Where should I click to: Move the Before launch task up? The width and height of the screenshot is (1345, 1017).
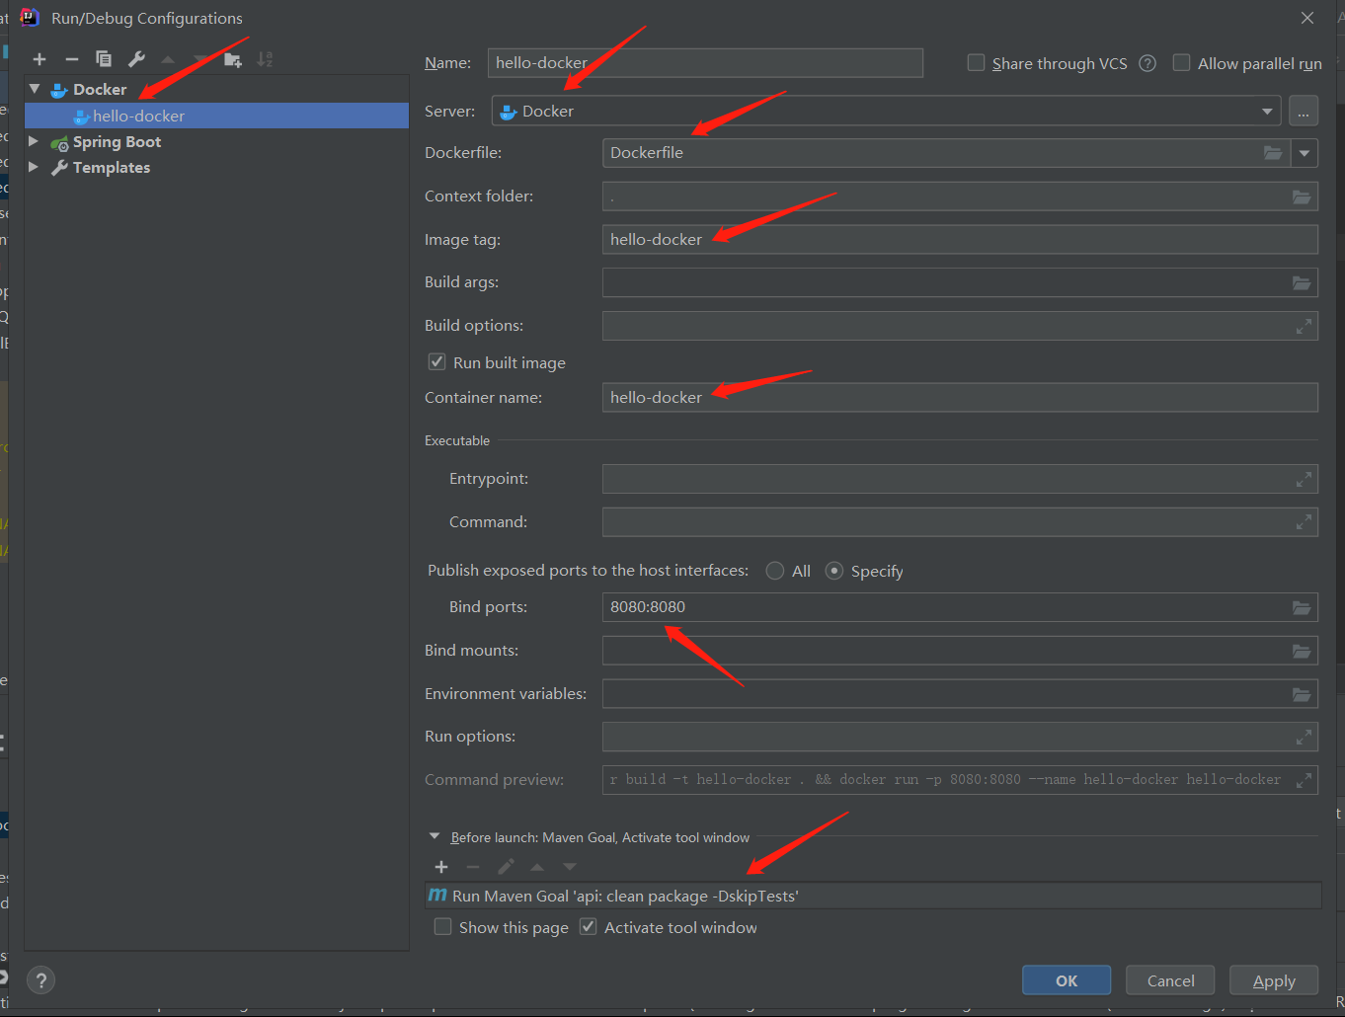537,867
